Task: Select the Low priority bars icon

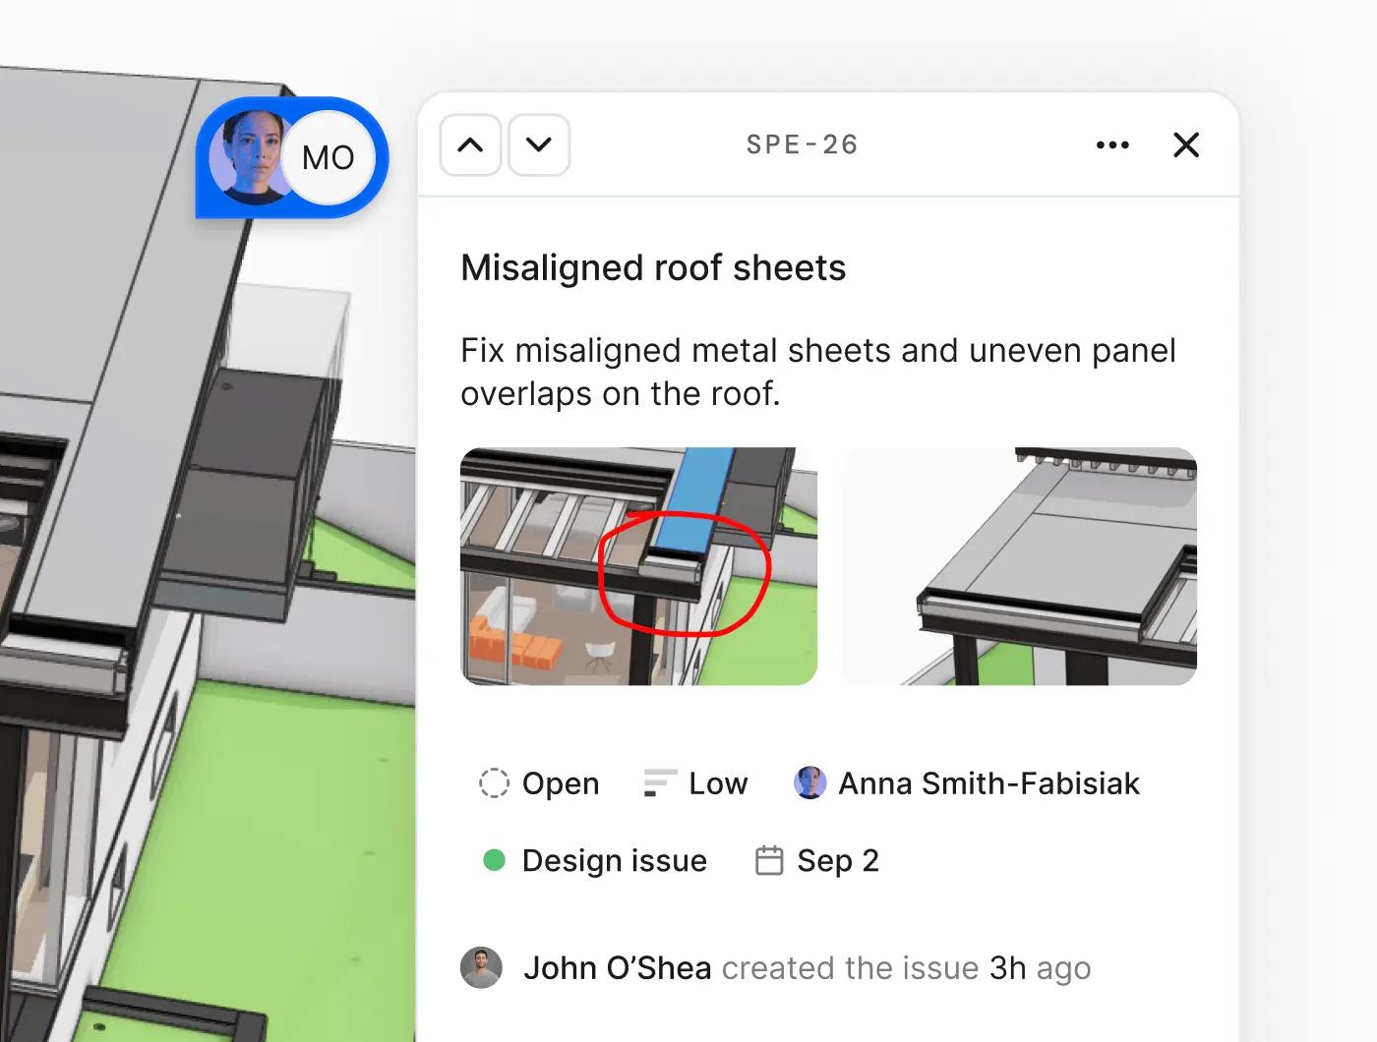Action: (x=659, y=782)
